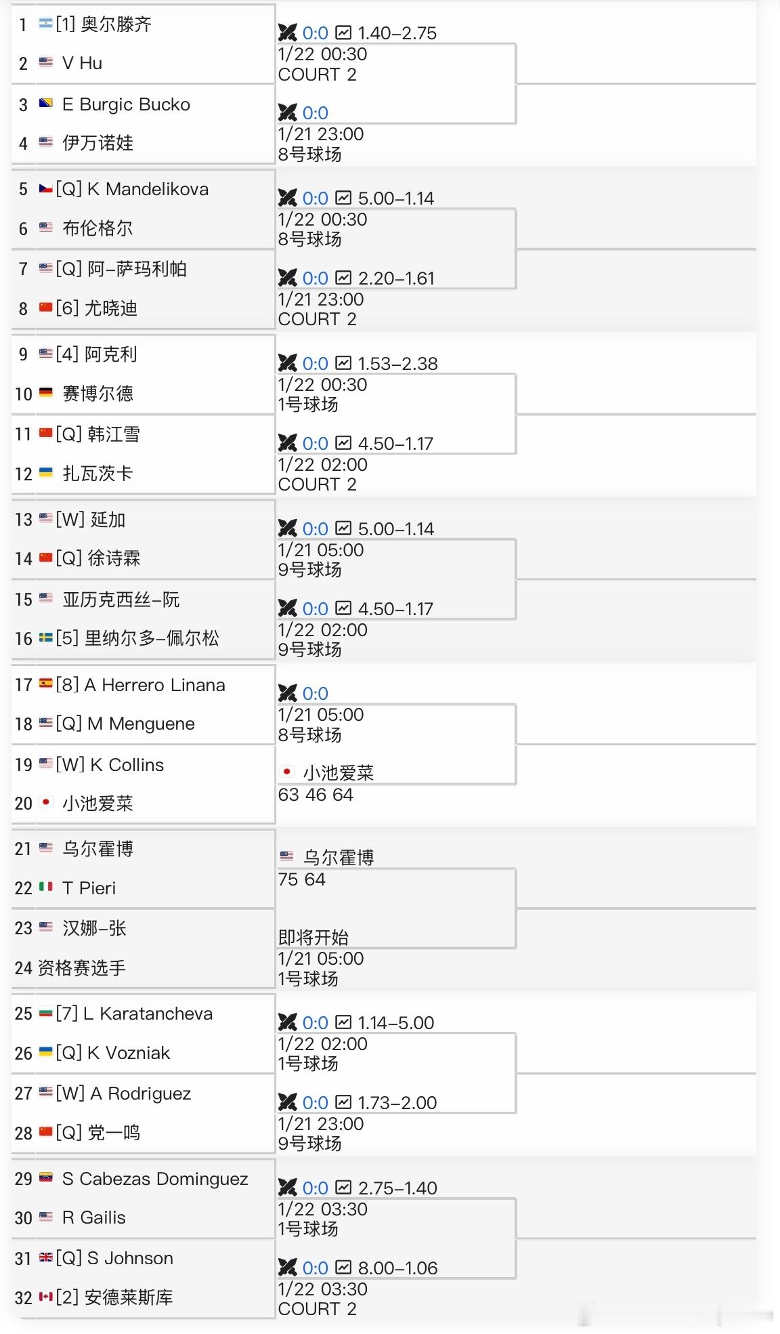Click the Sweden flag next to 里纳尔多–佩尔松
780x1334 pixels.
(47, 638)
